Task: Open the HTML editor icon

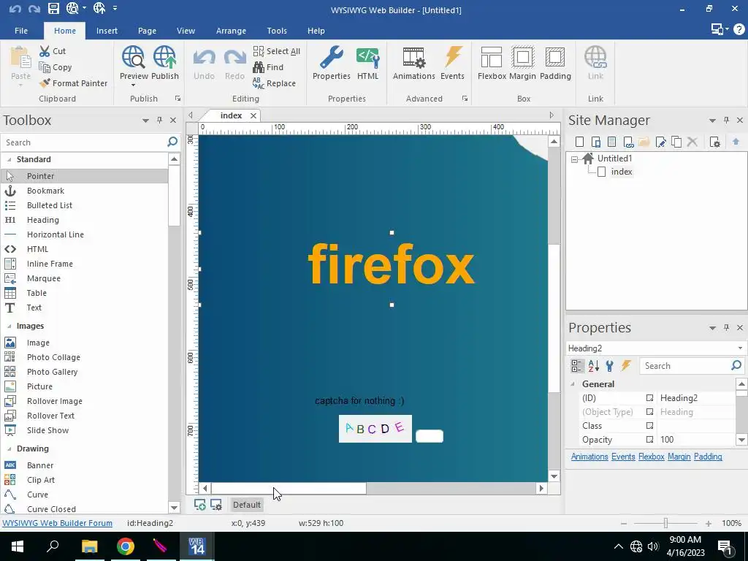Action: point(367,63)
